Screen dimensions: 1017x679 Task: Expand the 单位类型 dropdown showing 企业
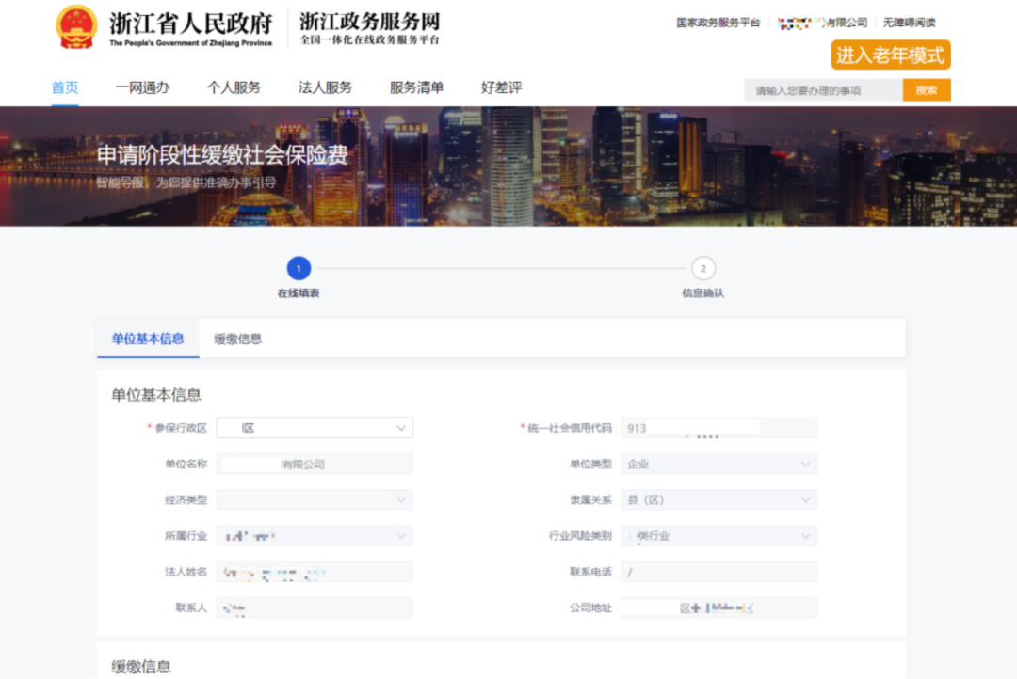click(719, 464)
